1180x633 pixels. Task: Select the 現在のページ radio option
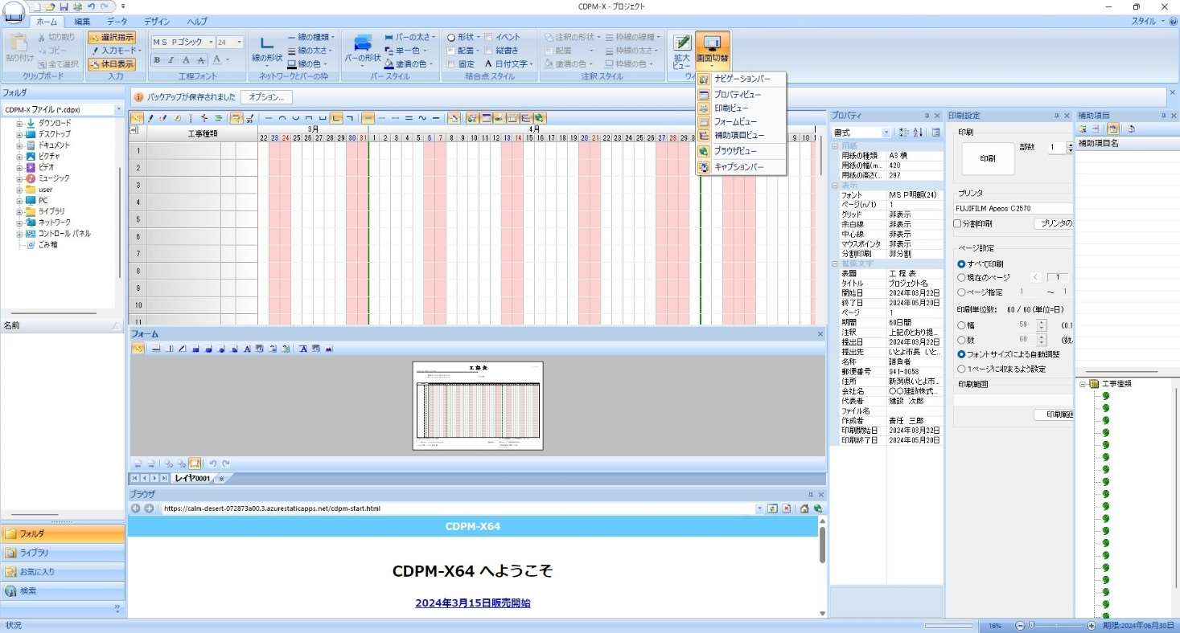coord(961,277)
